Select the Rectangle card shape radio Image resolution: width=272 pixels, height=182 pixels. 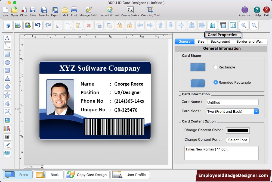(x=216, y=67)
